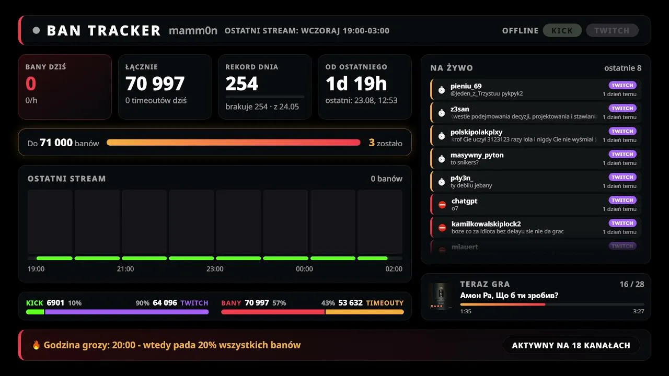Click the TWITCH badge on polskipolakplxy row
The width and height of the screenshot is (669, 376).
coord(622,131)
